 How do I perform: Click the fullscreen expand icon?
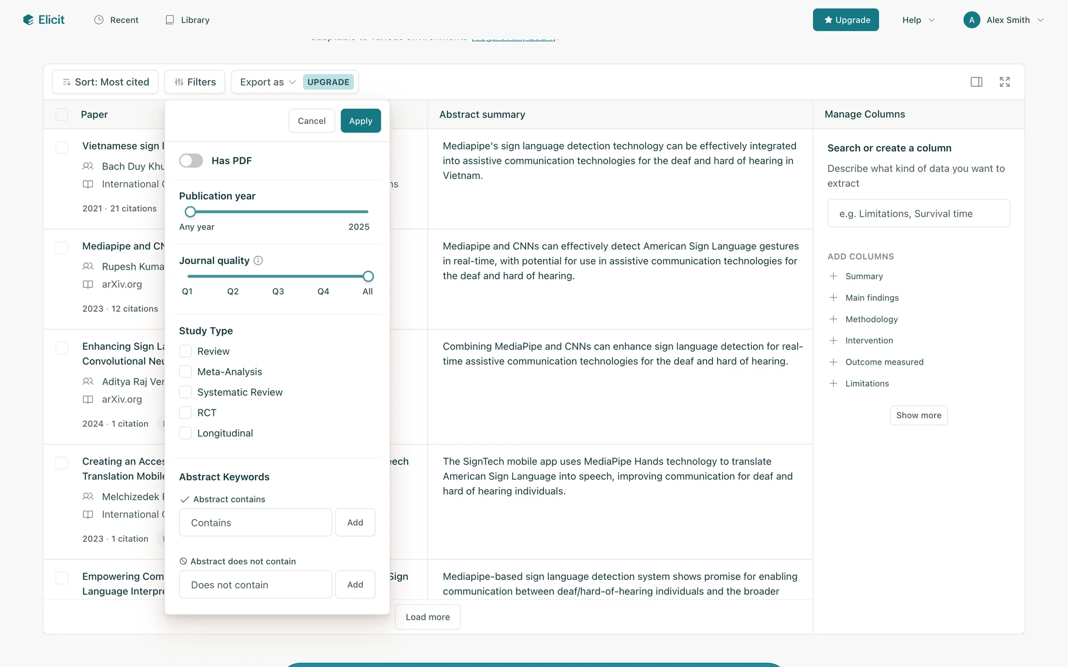click(1005, 82)
